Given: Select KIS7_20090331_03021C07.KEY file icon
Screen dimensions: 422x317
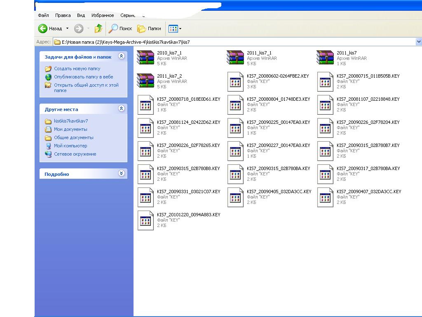Looking at the screenshot, I should (x=145, y=197).
